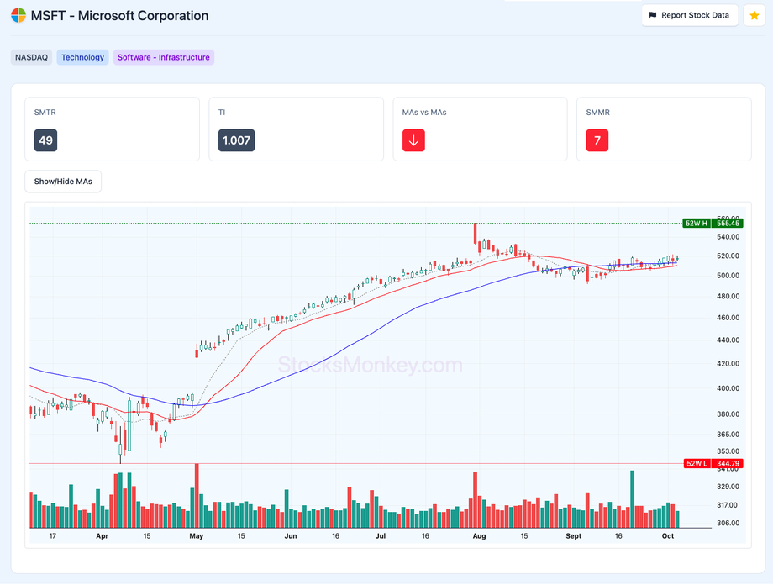Image resolution: width=773 pixels, height=585 pixels.
Task: Click the yellow star favorite icon
Action: pos(754,15)
